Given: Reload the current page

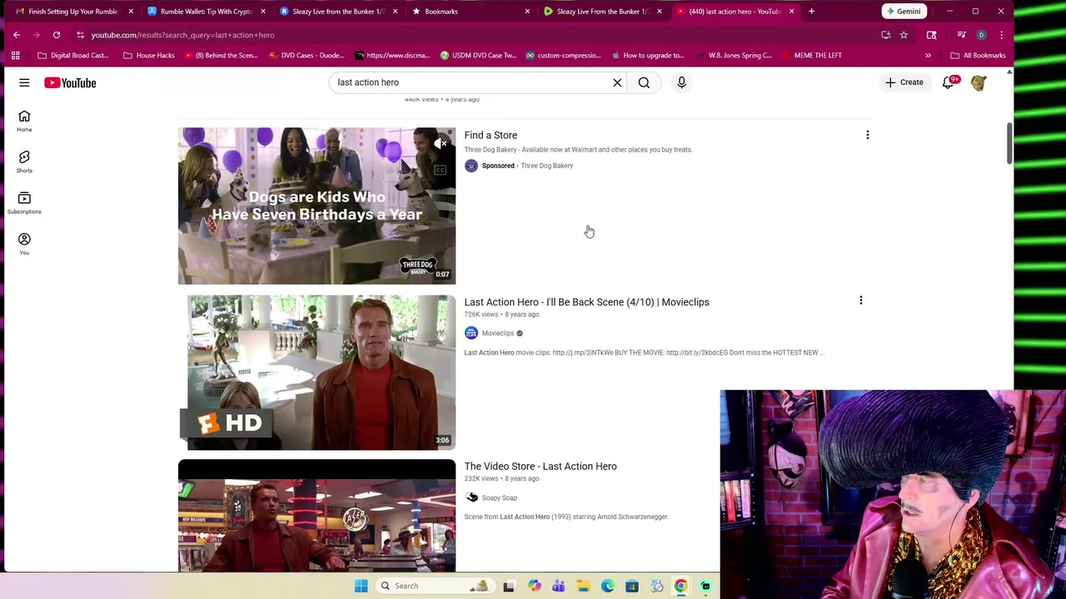Looking at the screenshot, I should point(57,35).
